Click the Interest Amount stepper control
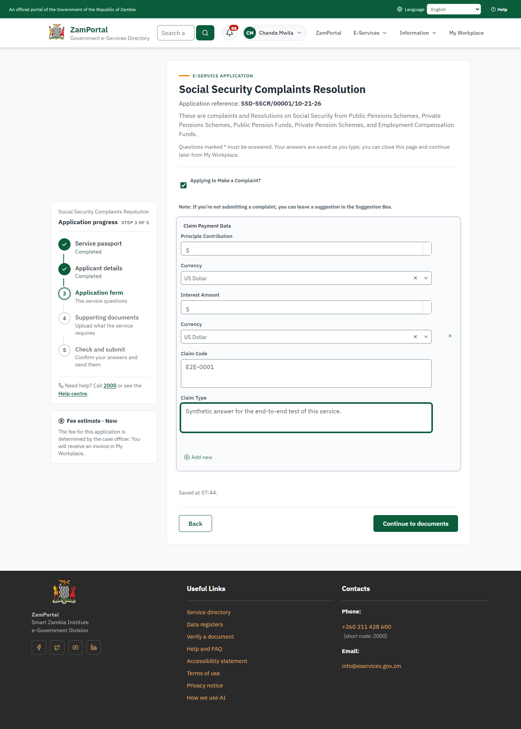 click(427, 307)
